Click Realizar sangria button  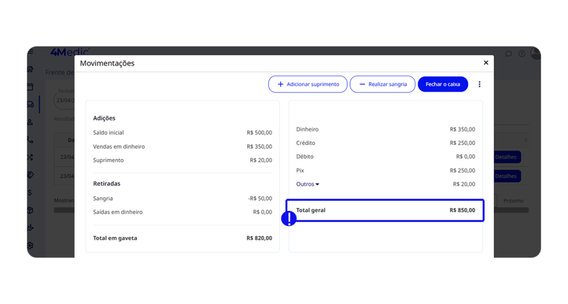pyautogui.click(x=382, y=84)
